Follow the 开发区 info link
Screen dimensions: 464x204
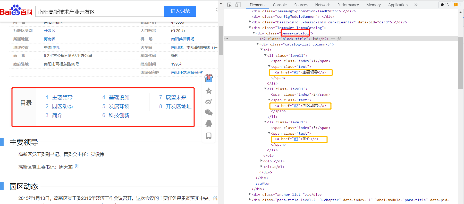coord(50,31)
